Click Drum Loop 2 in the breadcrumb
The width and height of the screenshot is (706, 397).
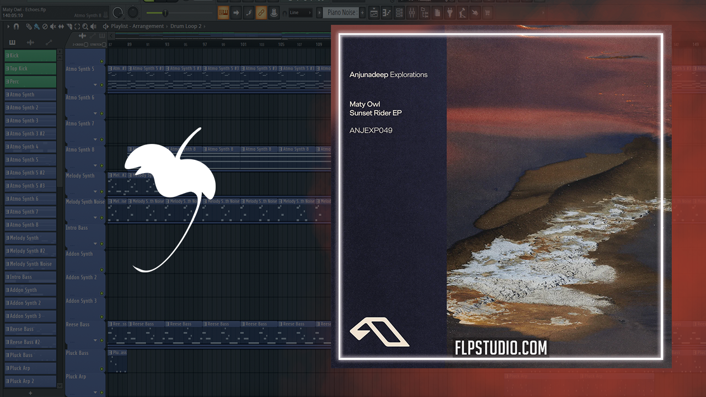185,26
